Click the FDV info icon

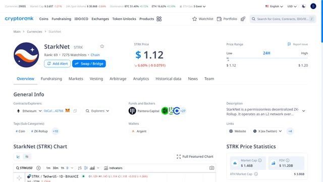point(288,160)
